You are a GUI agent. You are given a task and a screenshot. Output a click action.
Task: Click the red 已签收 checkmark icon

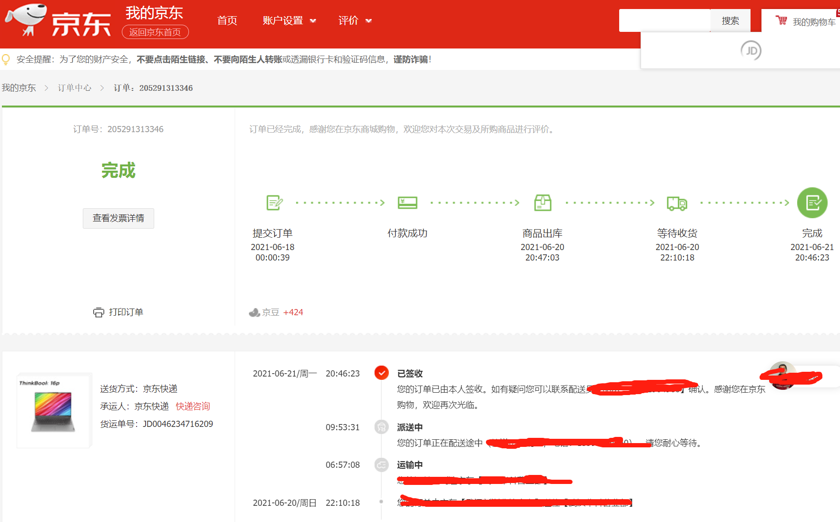tap(382, 373)
